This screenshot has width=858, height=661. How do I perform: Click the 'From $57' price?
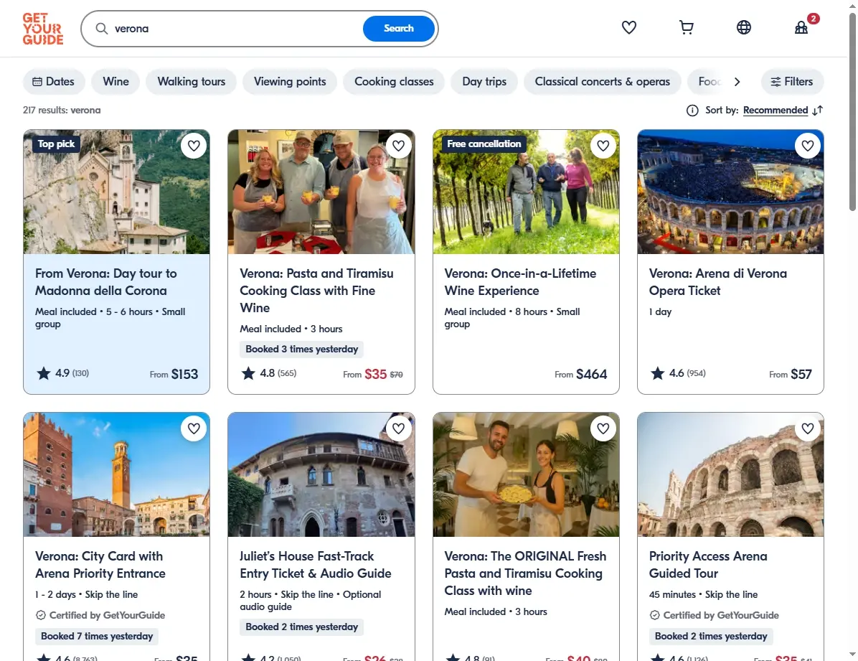pyautogui.click(x=790, y=375)
